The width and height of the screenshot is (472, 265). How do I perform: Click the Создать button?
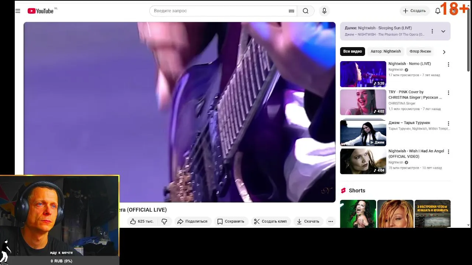pyautogui.click(x=415, y=11)
